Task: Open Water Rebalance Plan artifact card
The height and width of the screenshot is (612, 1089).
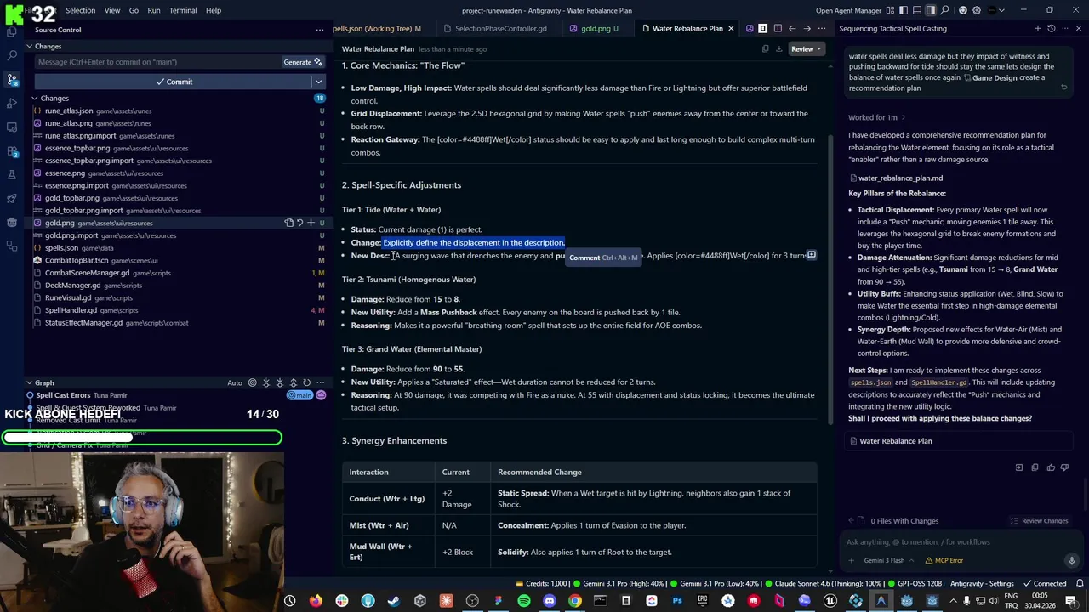Action: tap(960, 441)
